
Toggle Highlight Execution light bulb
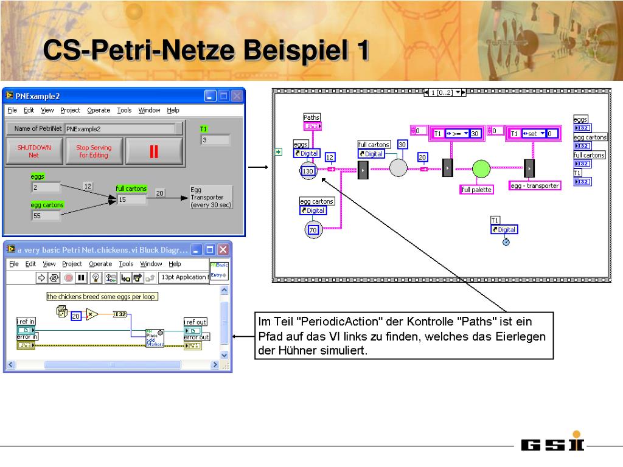coord(96,277)
